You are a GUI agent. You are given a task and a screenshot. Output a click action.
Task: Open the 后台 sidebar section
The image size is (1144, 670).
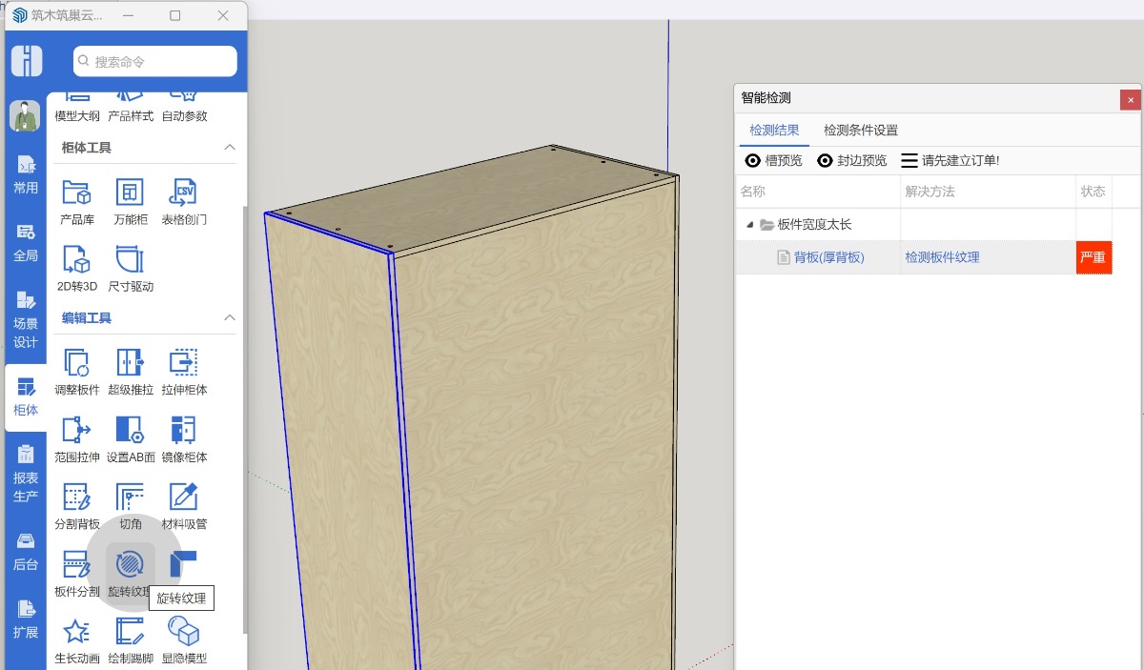click(26, 553)
